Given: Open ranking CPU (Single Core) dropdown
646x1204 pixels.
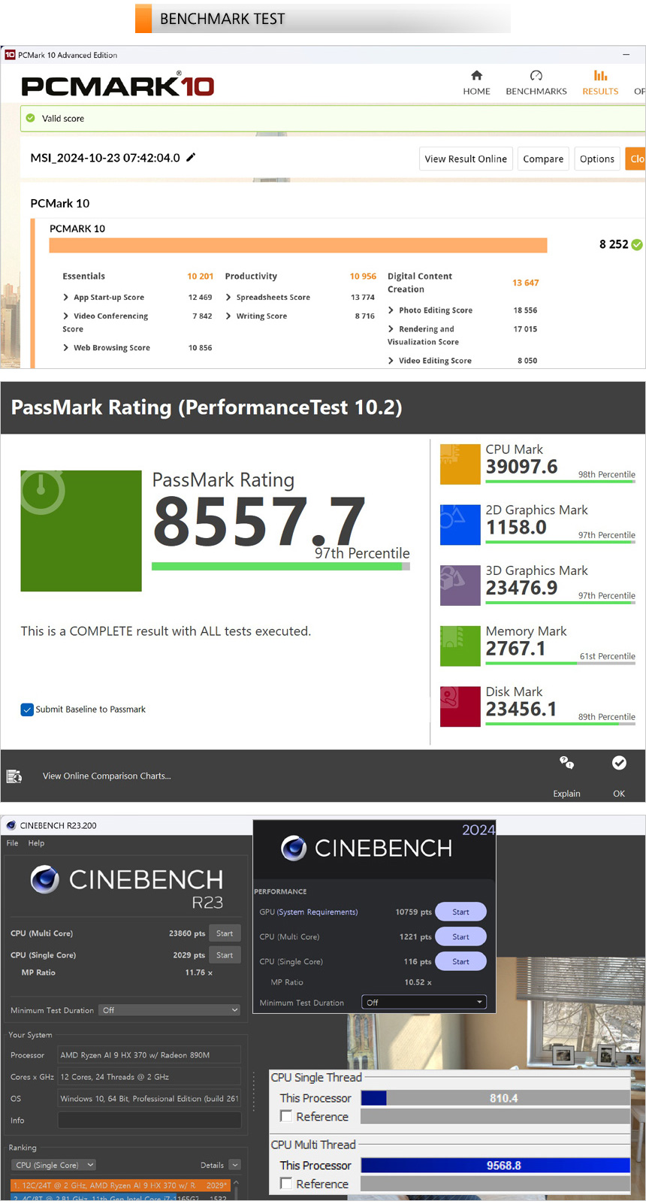Looking at the screenshot, I should click(53, 1165).
